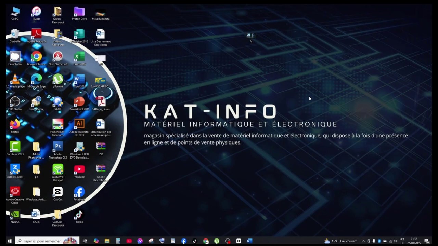The height and width of the screenshot is (246, 438).
Task: Open Messenger from the taskbar
Action: pos(140,241)
